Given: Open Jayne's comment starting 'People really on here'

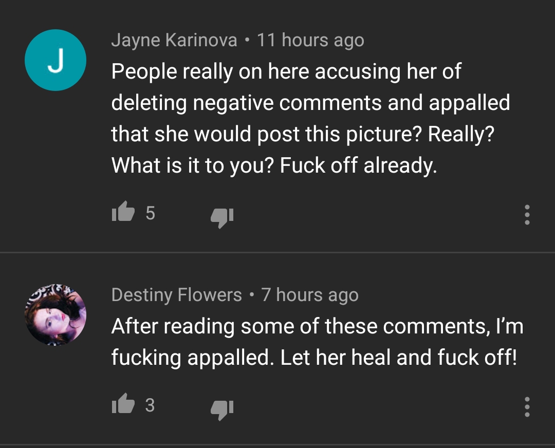Looking at the screenshot, I should pos(311,118).
